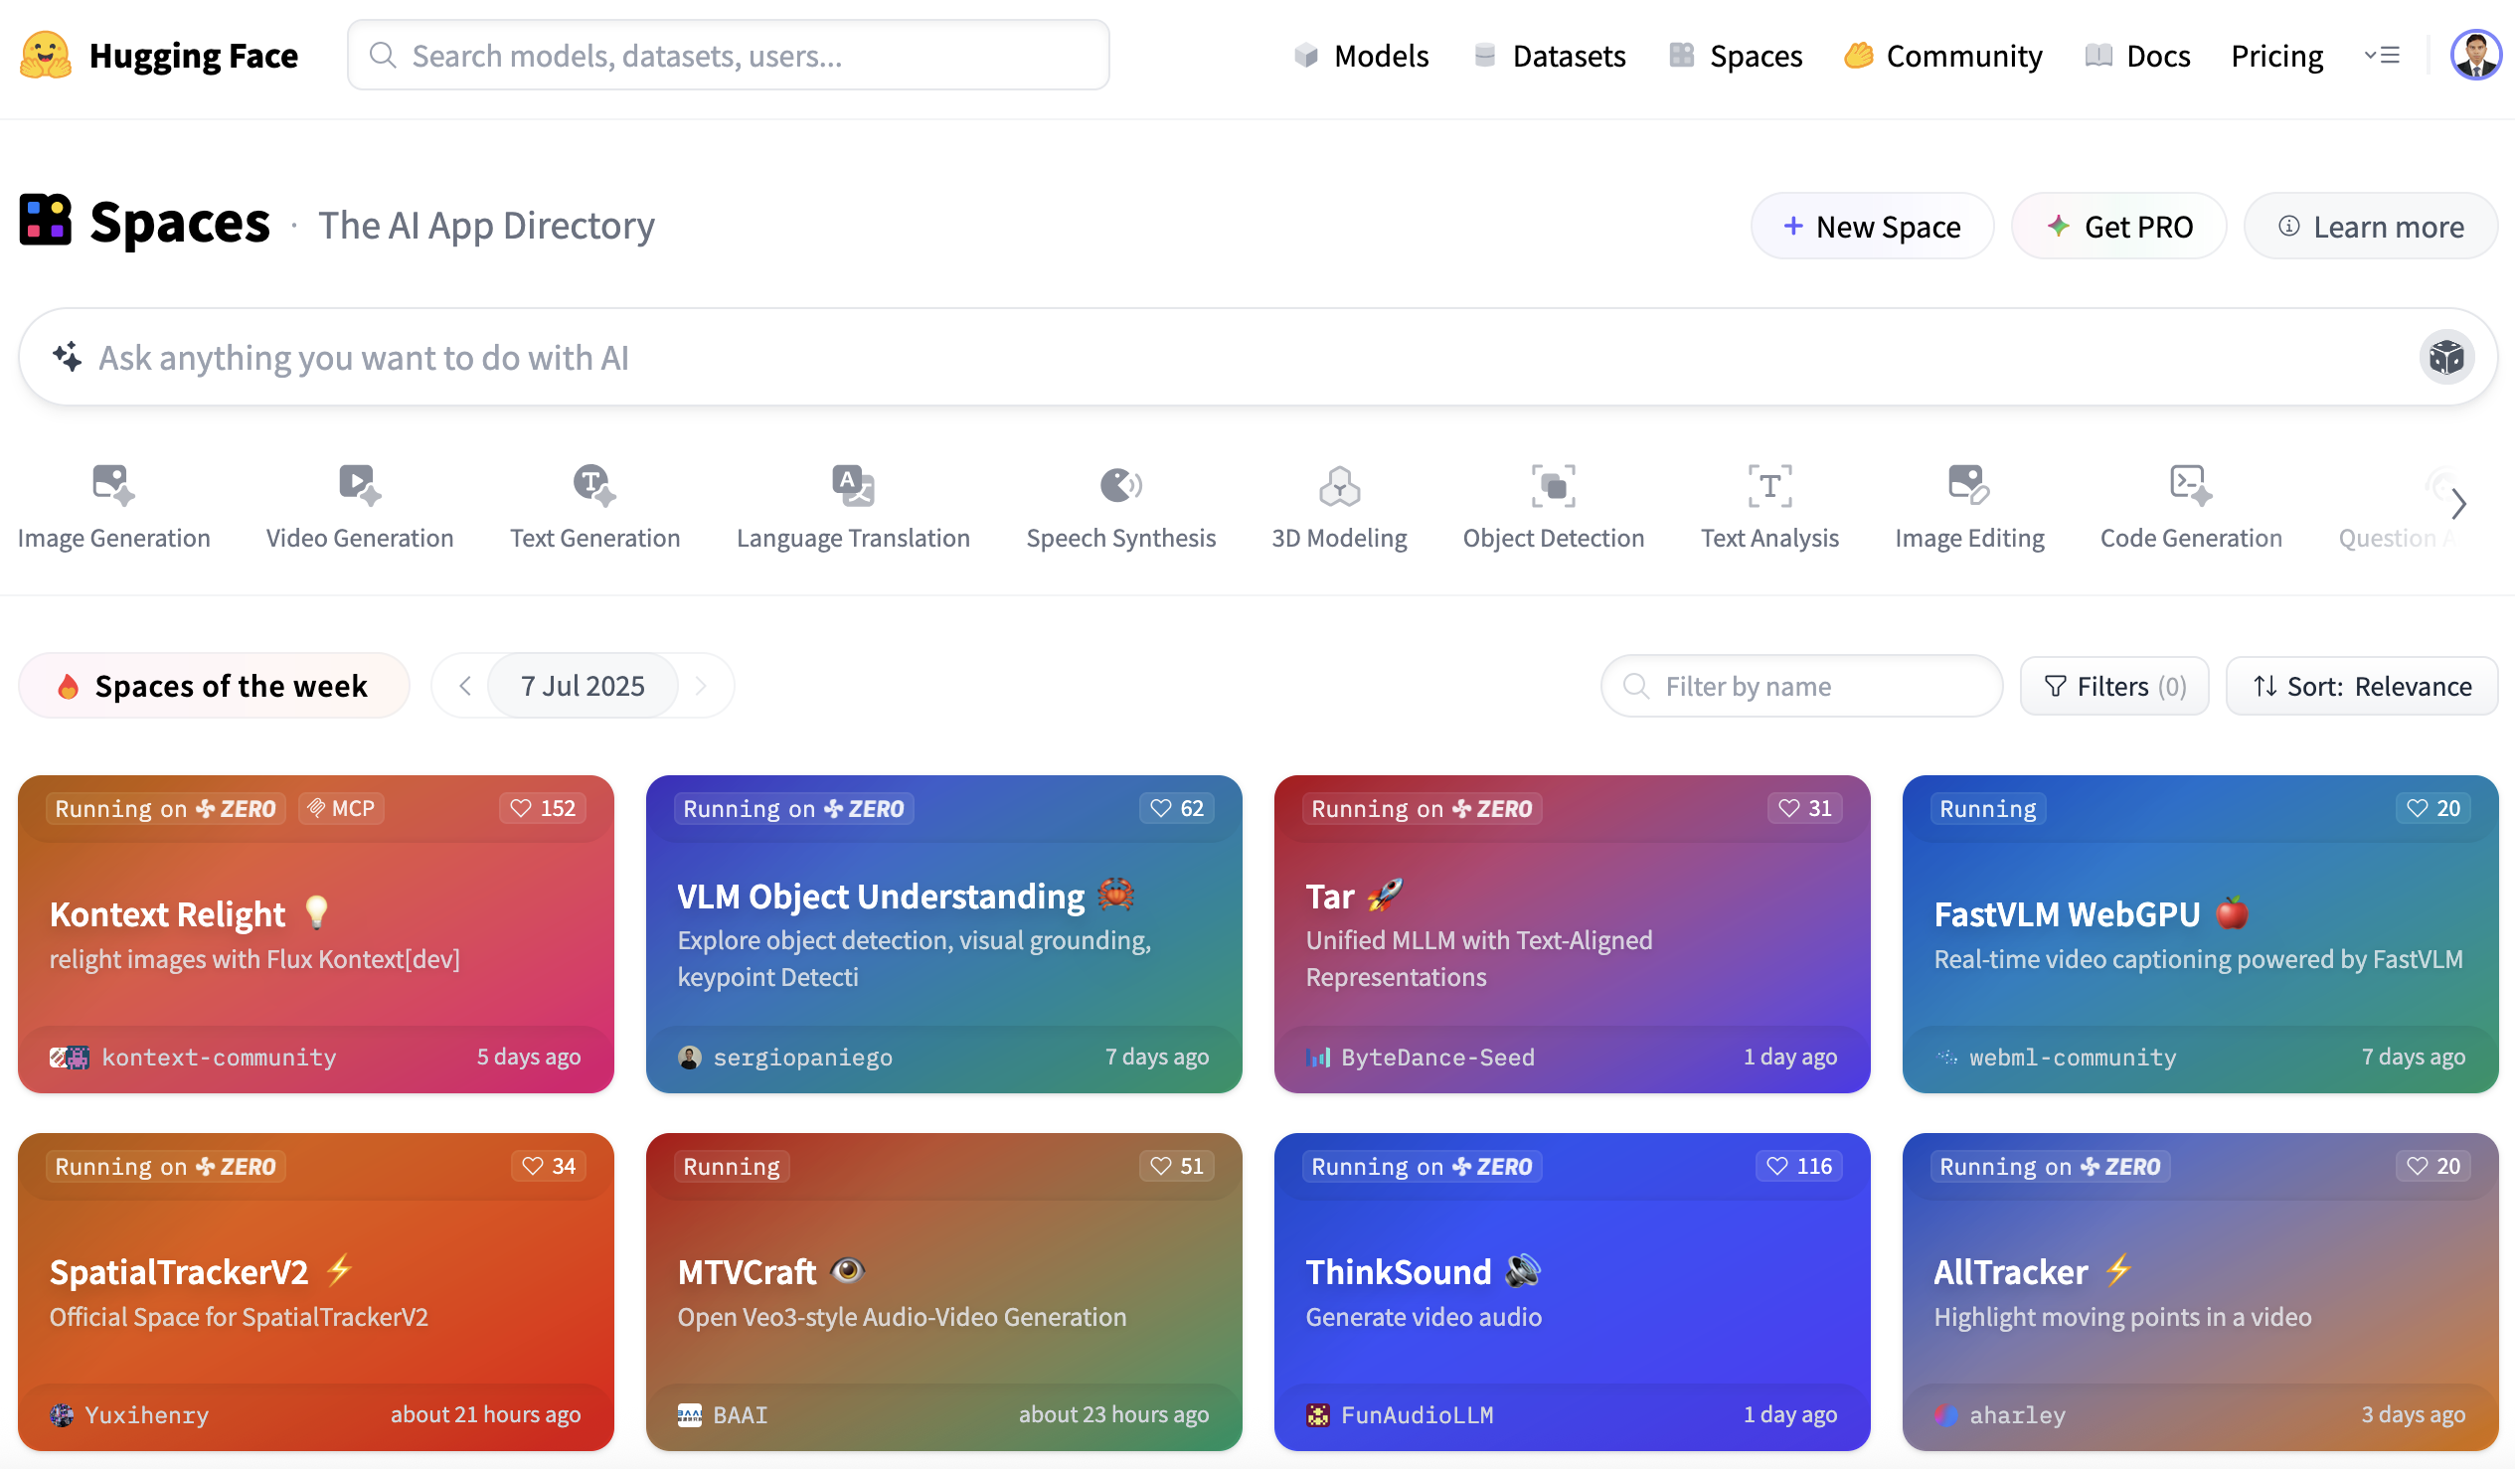
Task: Open the Sort: Relevance dropdown
Action: (x=2362, y=687)
